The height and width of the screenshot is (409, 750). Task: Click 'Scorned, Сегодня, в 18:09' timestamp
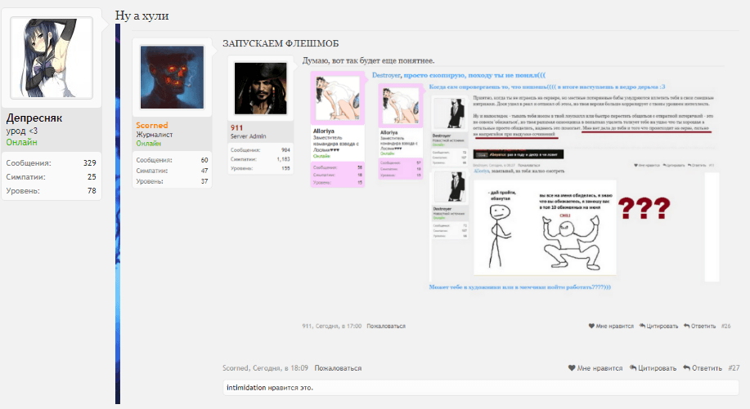coord(265,368)
